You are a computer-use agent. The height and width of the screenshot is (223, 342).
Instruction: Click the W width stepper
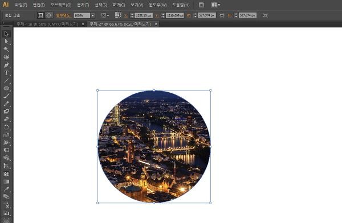click(x=196, y=15)
